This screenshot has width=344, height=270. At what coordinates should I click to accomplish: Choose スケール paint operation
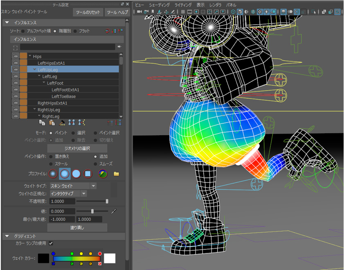pos(51,164)
